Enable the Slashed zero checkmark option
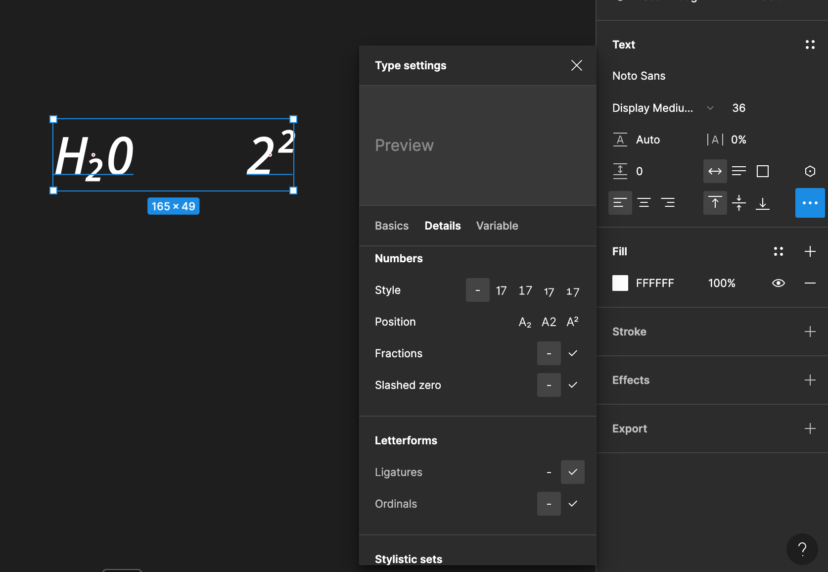 click(x=573, y=385)
